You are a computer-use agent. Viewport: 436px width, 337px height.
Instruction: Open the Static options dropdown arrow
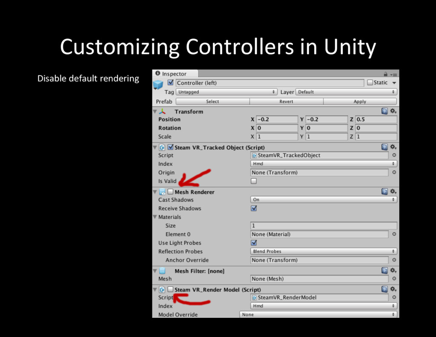(x=394, y=83)
